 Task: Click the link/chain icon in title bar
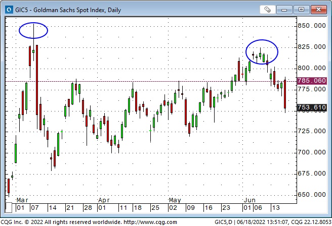tap(267, 10)
